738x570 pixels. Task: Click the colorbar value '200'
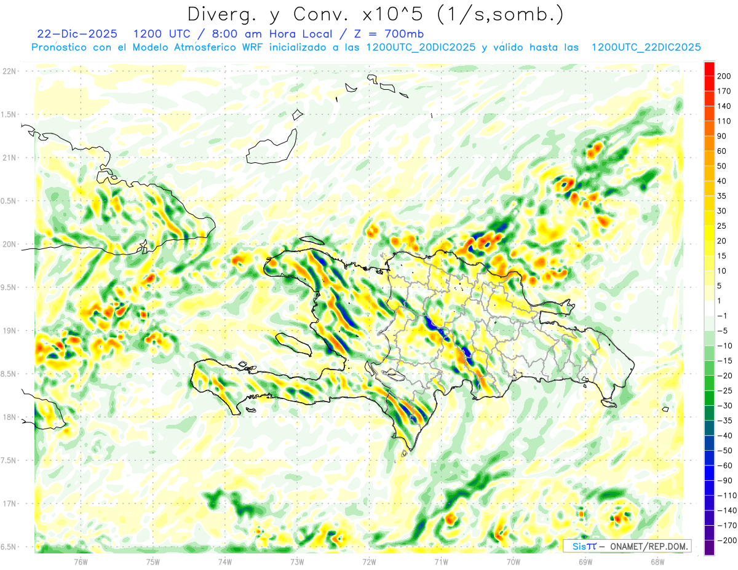(x=724, y=76)
